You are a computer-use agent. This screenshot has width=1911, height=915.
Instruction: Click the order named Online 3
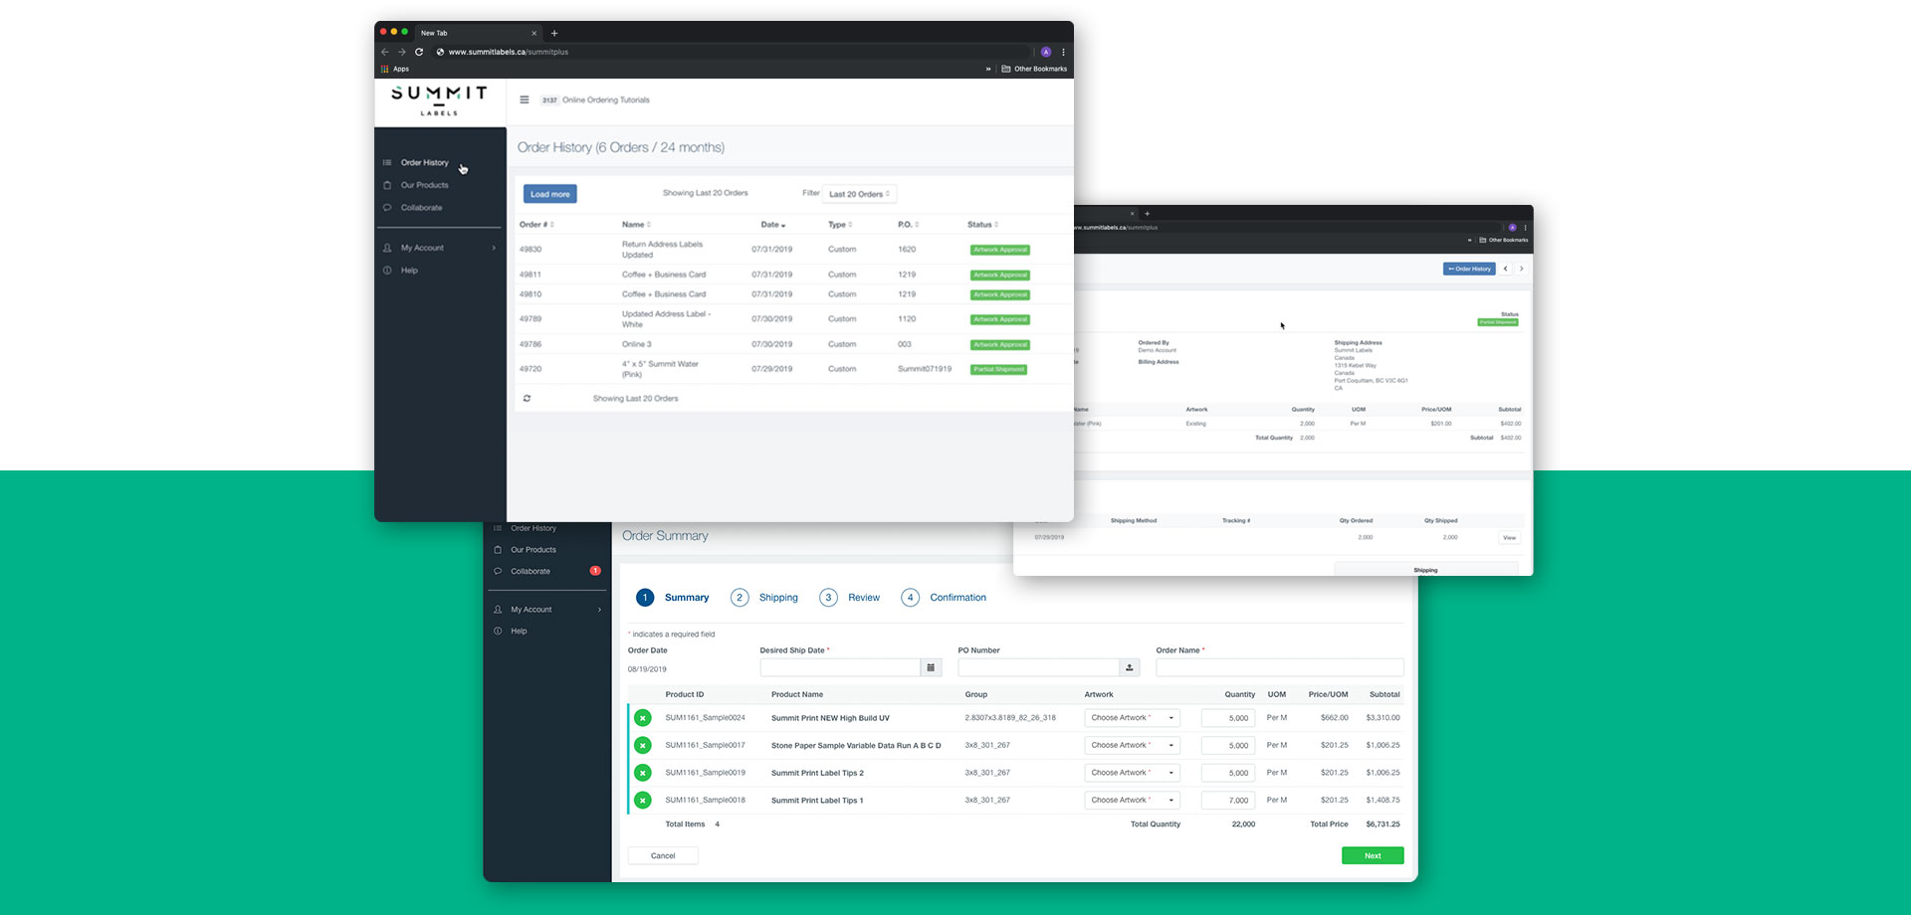(x=637, y=344)
